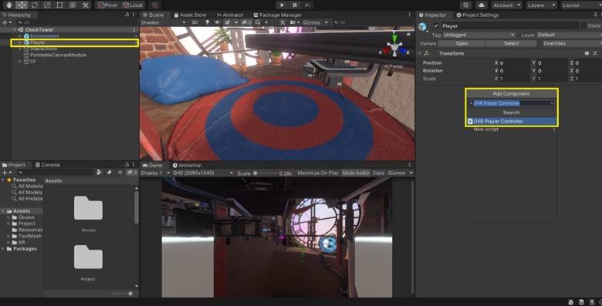
Task: Open Transform component help icon
Action: point(587,53)
